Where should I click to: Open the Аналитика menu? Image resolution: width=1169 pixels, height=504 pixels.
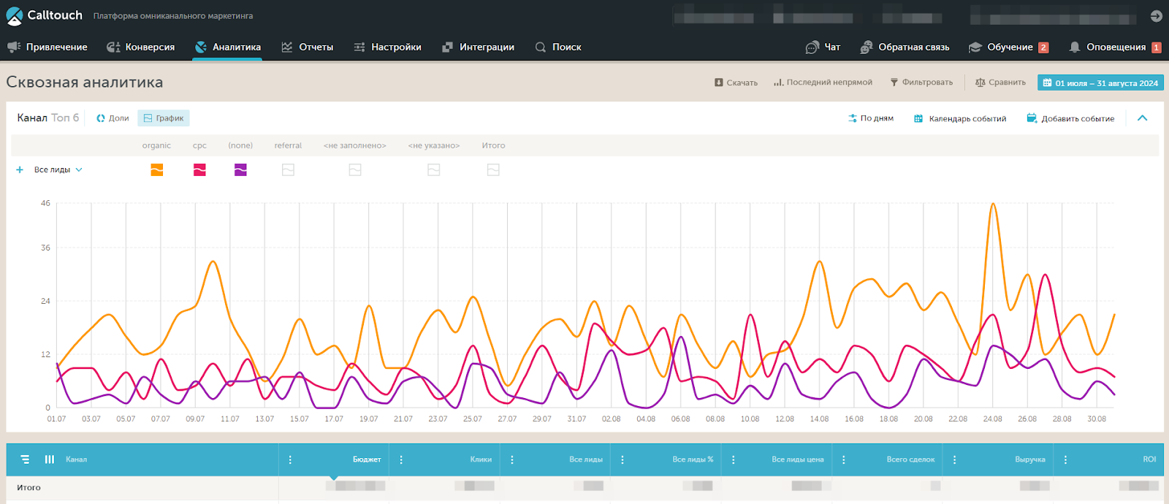click(x=227, y=47)
